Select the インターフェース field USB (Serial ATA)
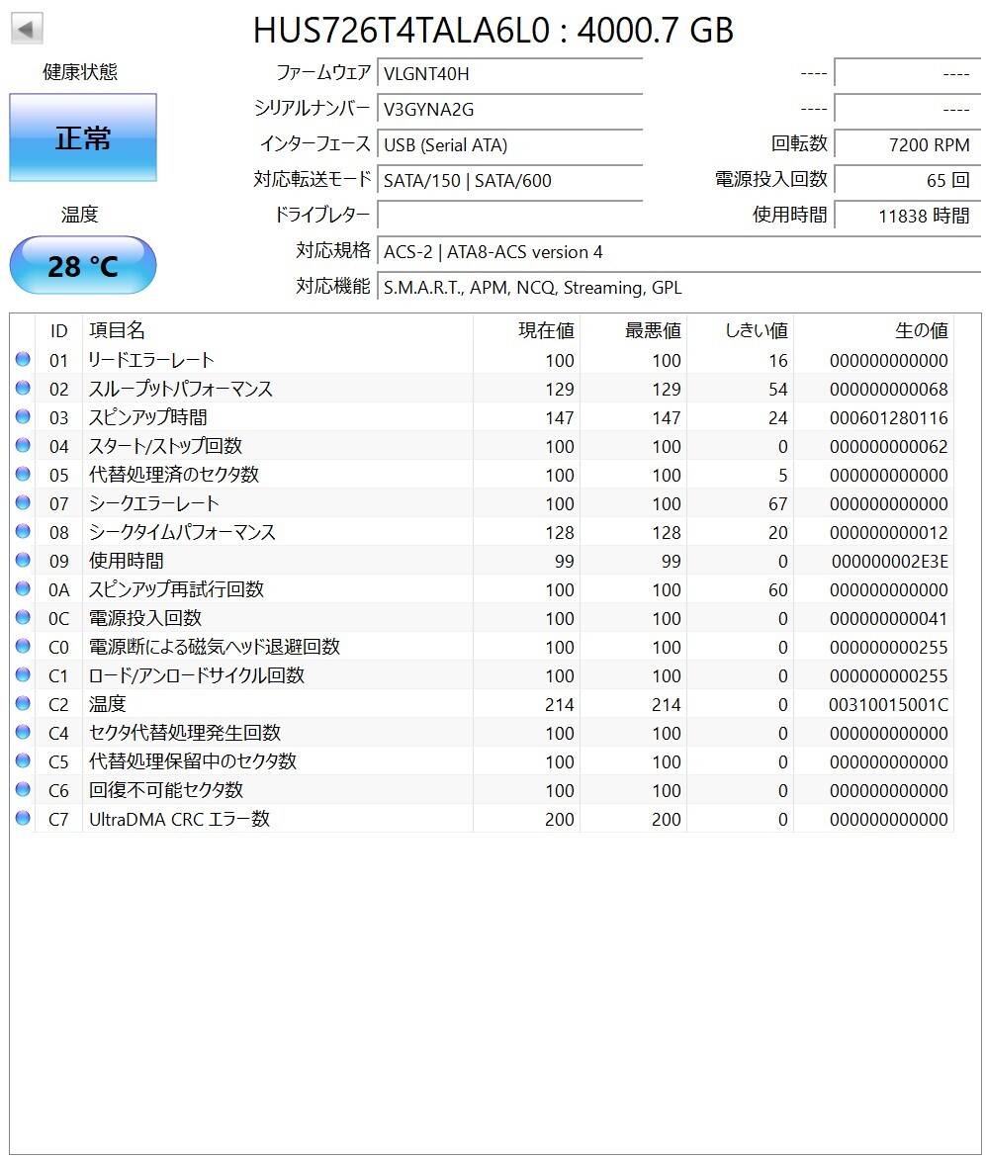The width and height of the screenshot is (986, 1158). tap(509, 145)
